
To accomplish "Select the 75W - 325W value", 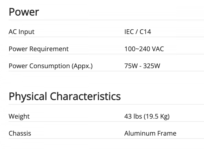I will (142, 66).
